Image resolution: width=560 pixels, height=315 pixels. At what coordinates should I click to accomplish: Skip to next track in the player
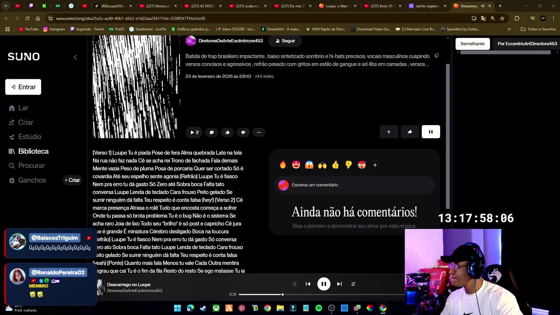click(339, 284)
